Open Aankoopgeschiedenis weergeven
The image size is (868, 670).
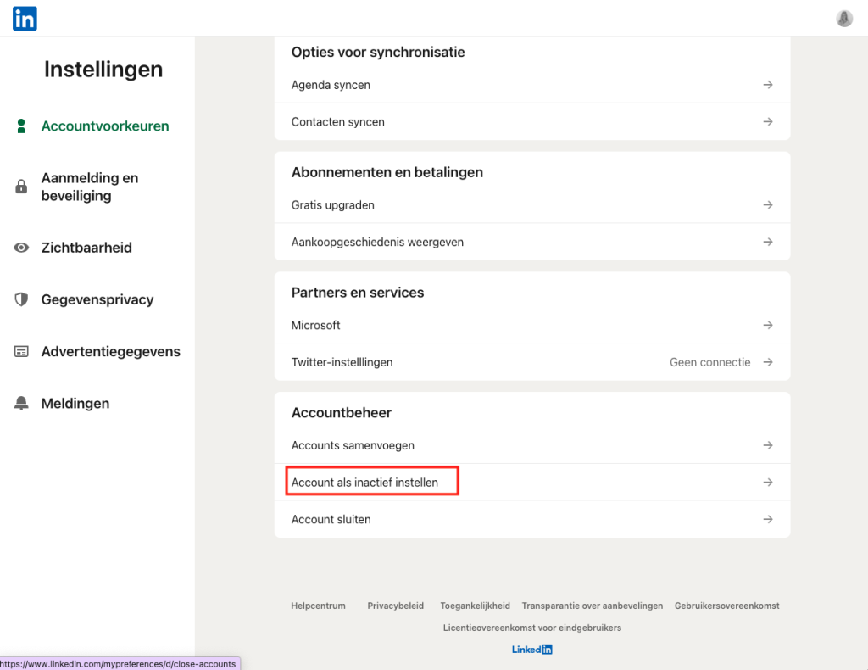coord(377,242)
